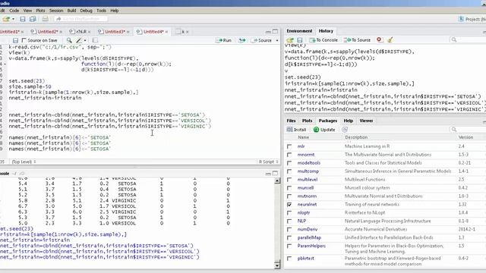The height and width of the screenshot is (273, 486).
Task: Check the nloptr package checkbox
Action: (x=289, y=213)
